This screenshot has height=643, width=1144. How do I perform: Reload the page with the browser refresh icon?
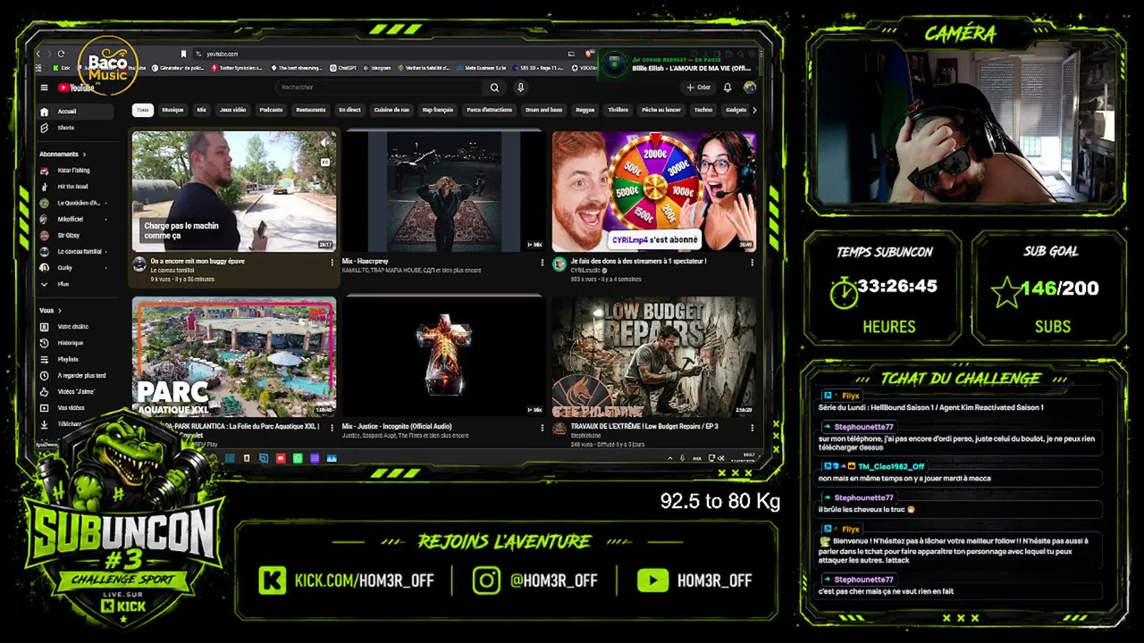click(x=62, y=54)
